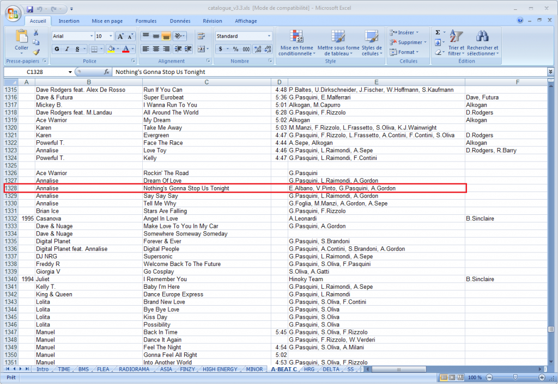Open the Données ribbon tab
Screen dimensions: 558x384
tap(180, 21)
